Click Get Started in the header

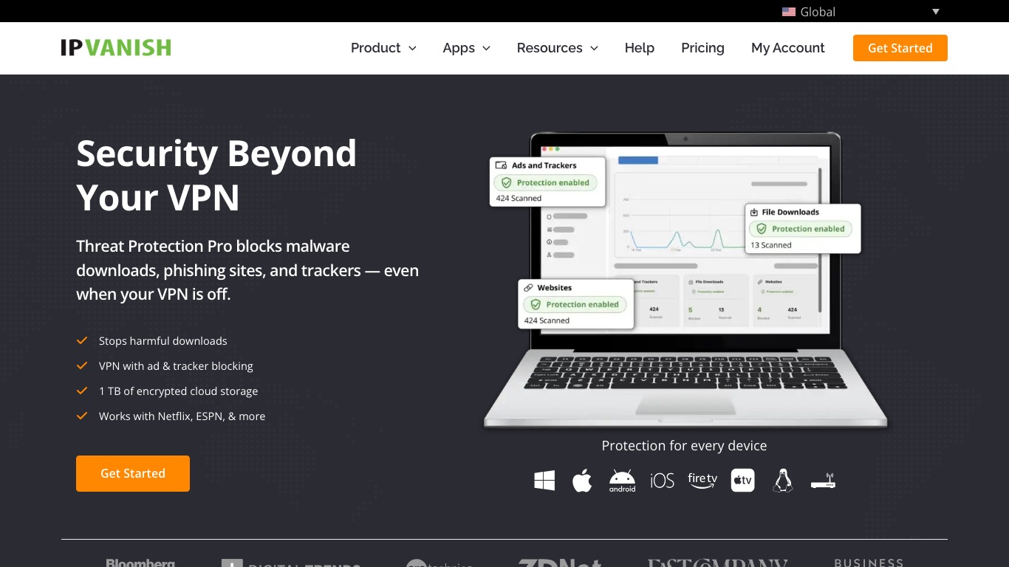pyautogui.click(x=900, y=48)
